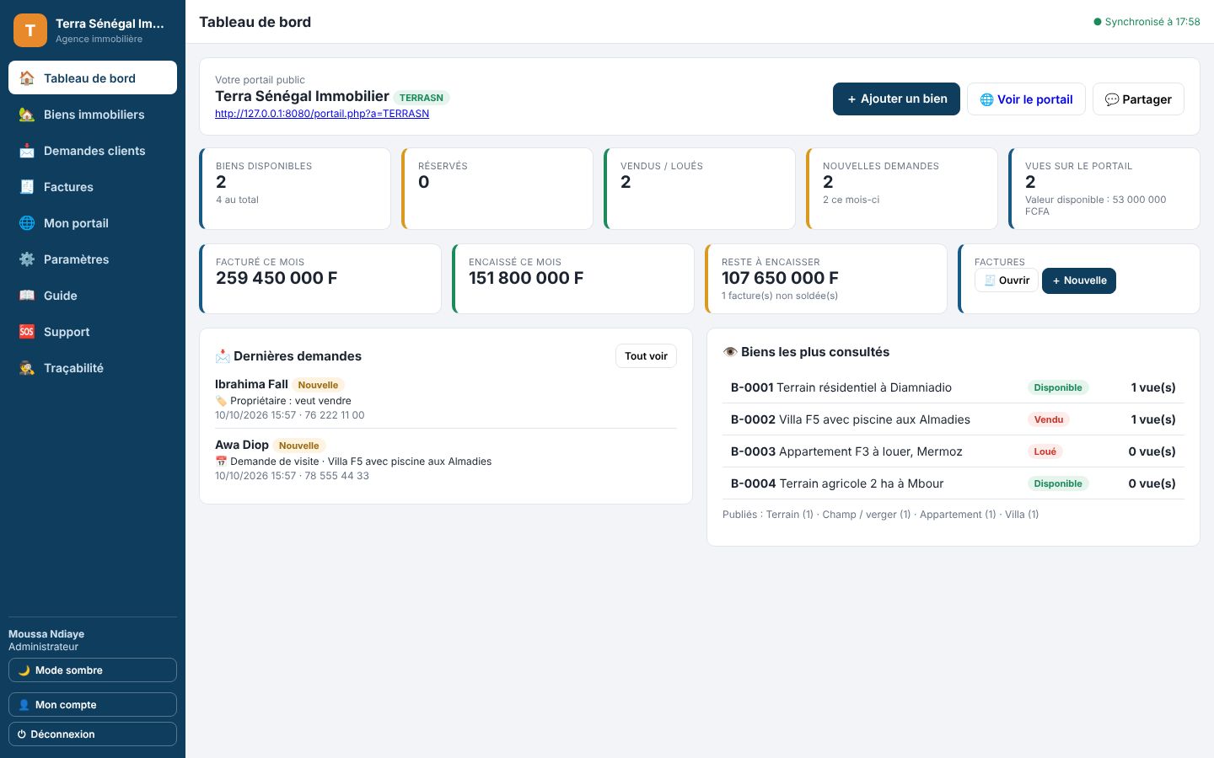Open the Tableau de bord menu item
Image resolution: width=1214 pixels, height=758 pixels.
coord(93,77)
